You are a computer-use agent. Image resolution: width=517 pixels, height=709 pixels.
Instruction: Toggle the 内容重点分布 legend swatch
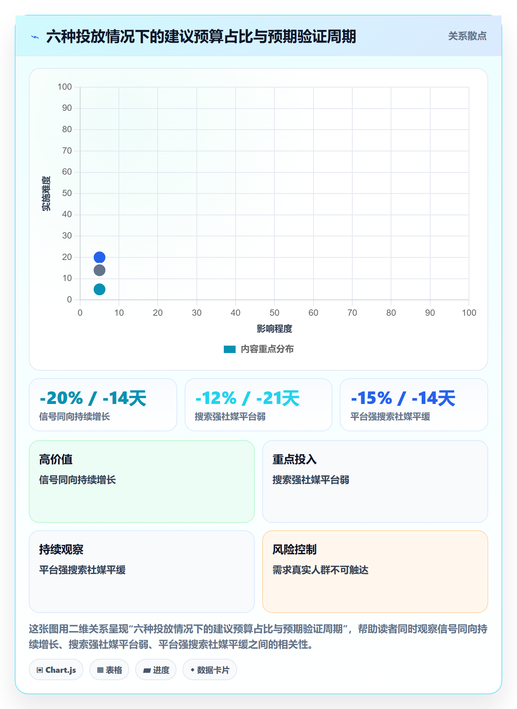coord(230,349)
